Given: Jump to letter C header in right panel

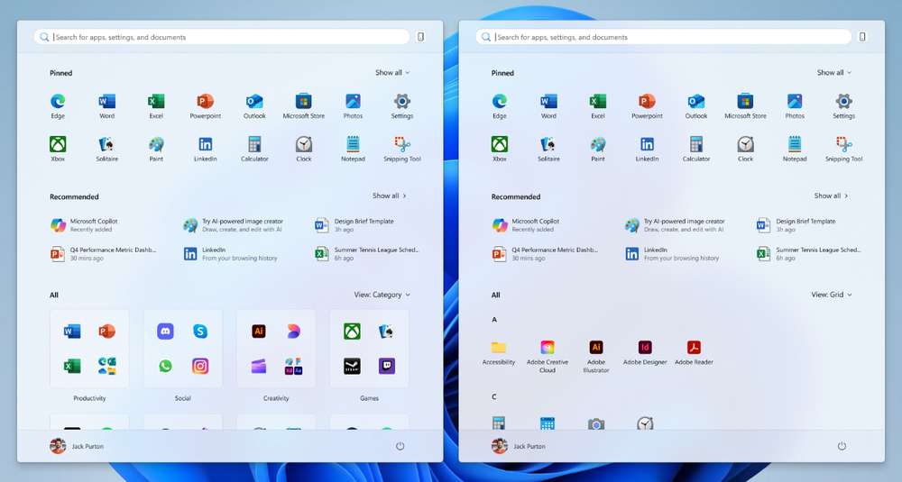Looking at the screenshot, I should pyautogui.click(x=494, y=397).
